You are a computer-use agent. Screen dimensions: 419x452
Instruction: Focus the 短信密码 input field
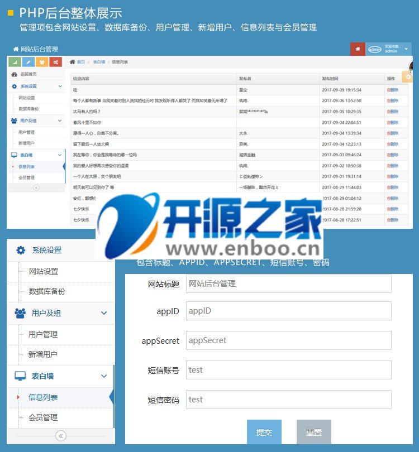point(289,400)
